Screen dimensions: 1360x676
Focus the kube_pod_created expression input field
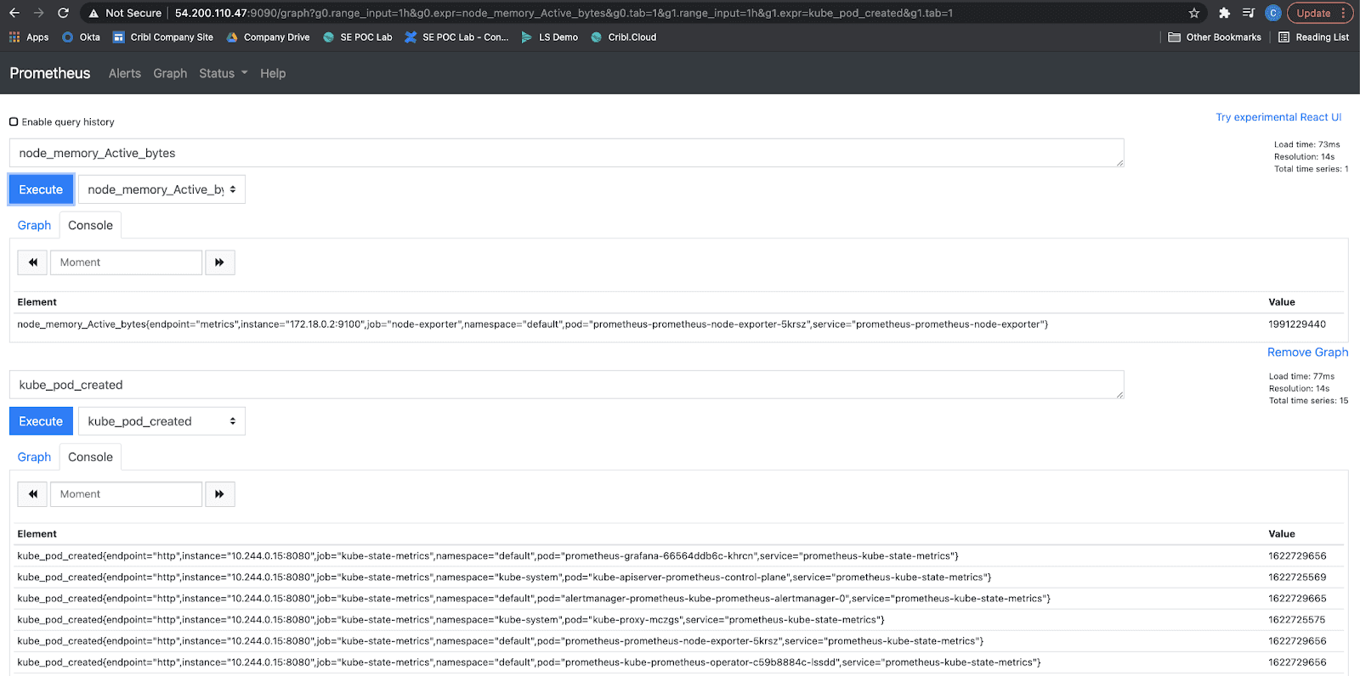point(566,385)
